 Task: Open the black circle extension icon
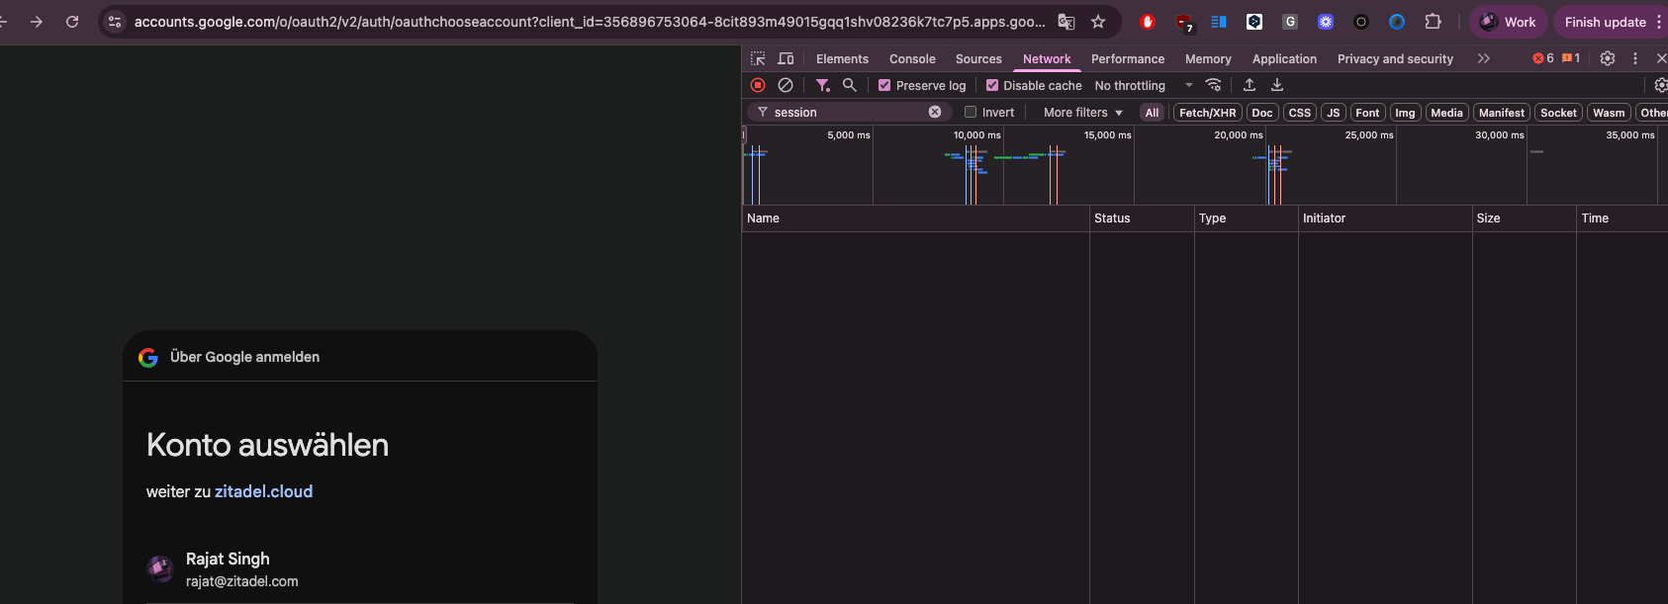1361,22
